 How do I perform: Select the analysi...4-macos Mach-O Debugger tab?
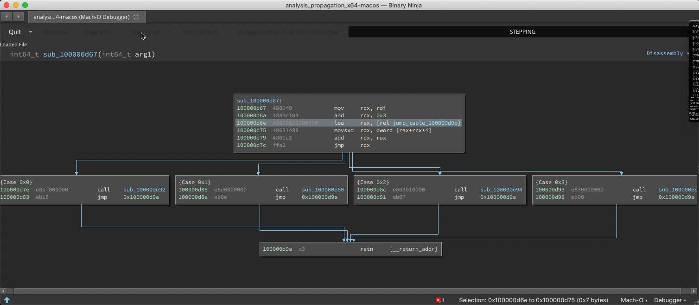tap(81, 17)
